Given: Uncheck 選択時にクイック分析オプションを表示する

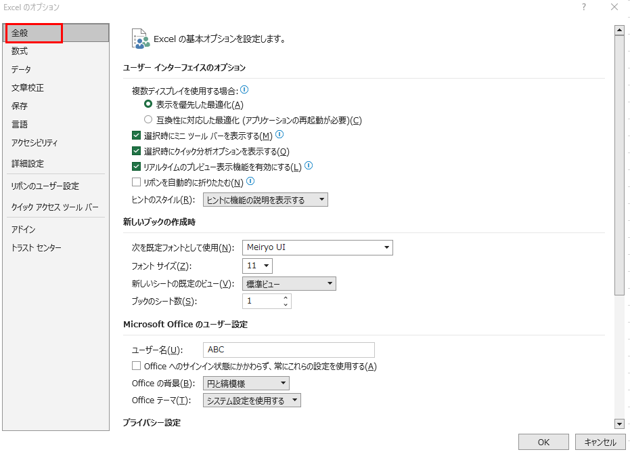Looking at the screenshot, I should pos(137,151).
